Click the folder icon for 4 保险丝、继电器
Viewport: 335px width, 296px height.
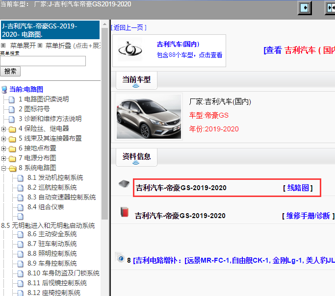click(x=12, y=129)
